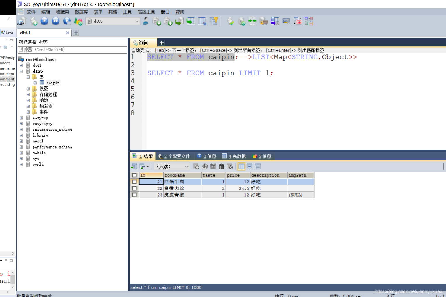The width and height of the screenshot is (446, 297).
Task: Click the filter box in object browser
Action: (x=73, y=50)
